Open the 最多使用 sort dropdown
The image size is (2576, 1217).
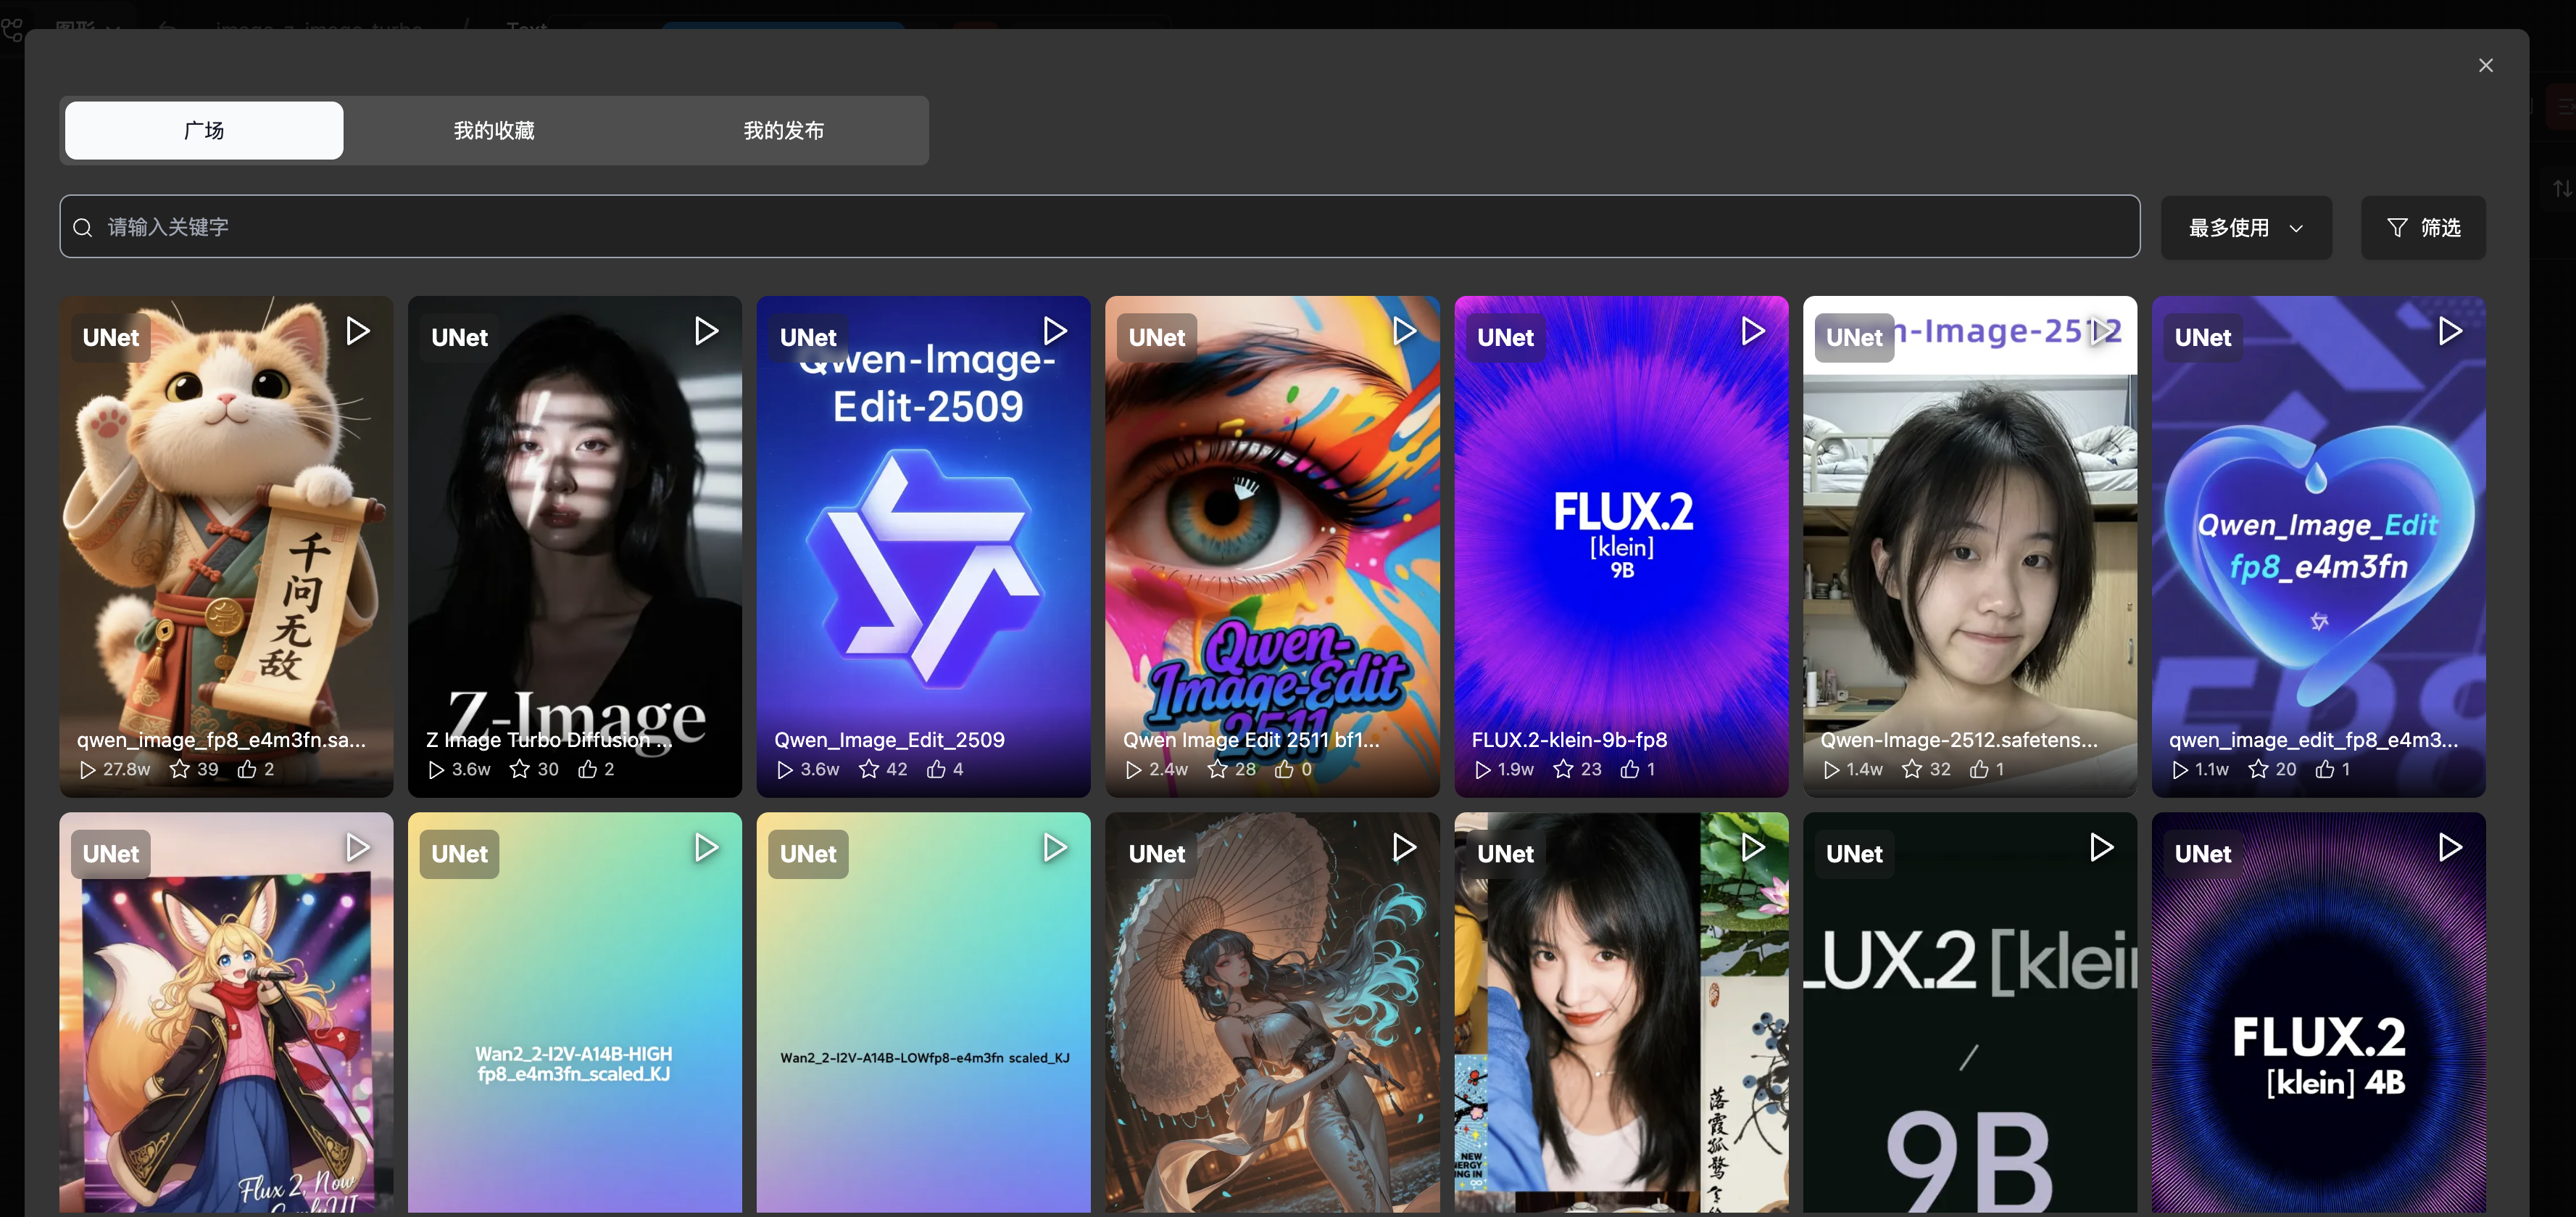(x=2246, y=227)
